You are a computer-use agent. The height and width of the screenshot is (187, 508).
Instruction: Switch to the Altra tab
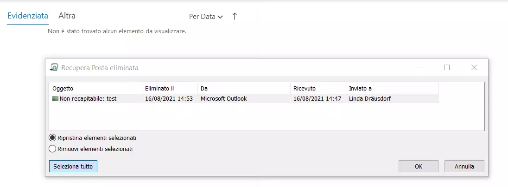(x=67, y=16)
